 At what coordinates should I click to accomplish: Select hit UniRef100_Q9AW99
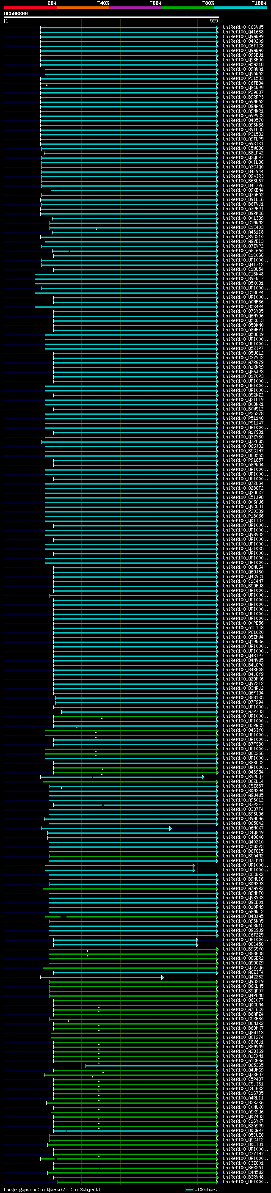(243, 36)
